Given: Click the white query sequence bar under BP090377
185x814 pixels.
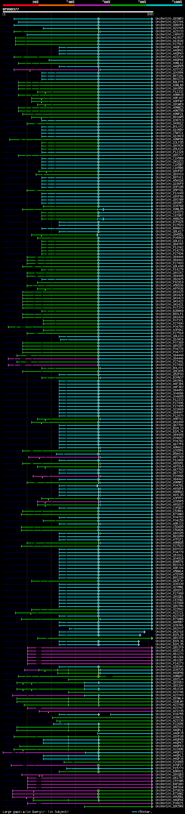Looking at the screenshot, I should (x=78, y=12).
